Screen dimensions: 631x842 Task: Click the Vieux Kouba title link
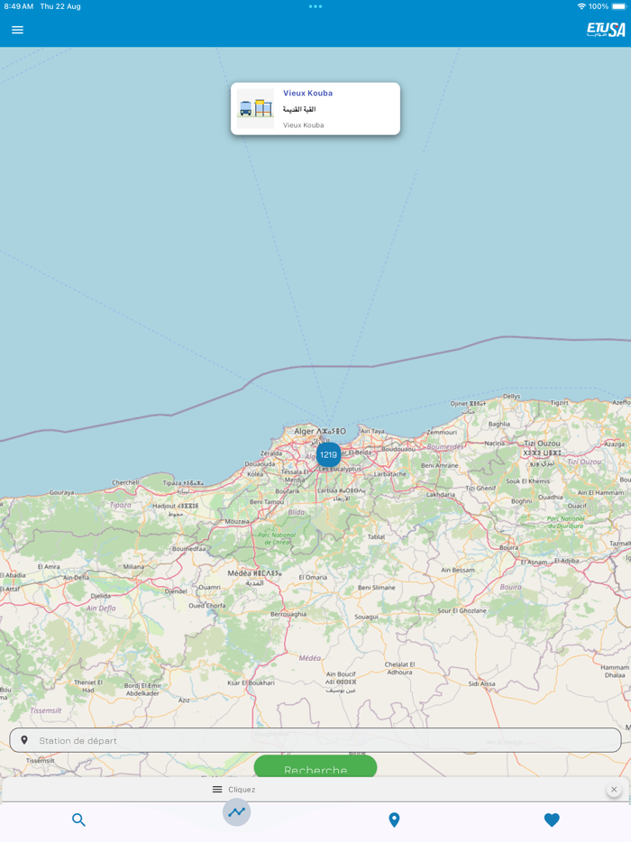[307, 93]
